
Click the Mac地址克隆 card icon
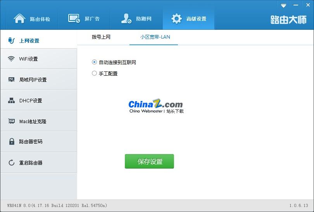tap(11, 121)
